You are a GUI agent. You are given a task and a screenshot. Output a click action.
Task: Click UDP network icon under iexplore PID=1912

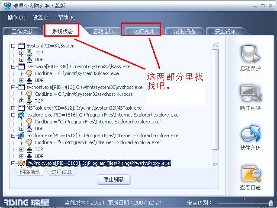29,156
